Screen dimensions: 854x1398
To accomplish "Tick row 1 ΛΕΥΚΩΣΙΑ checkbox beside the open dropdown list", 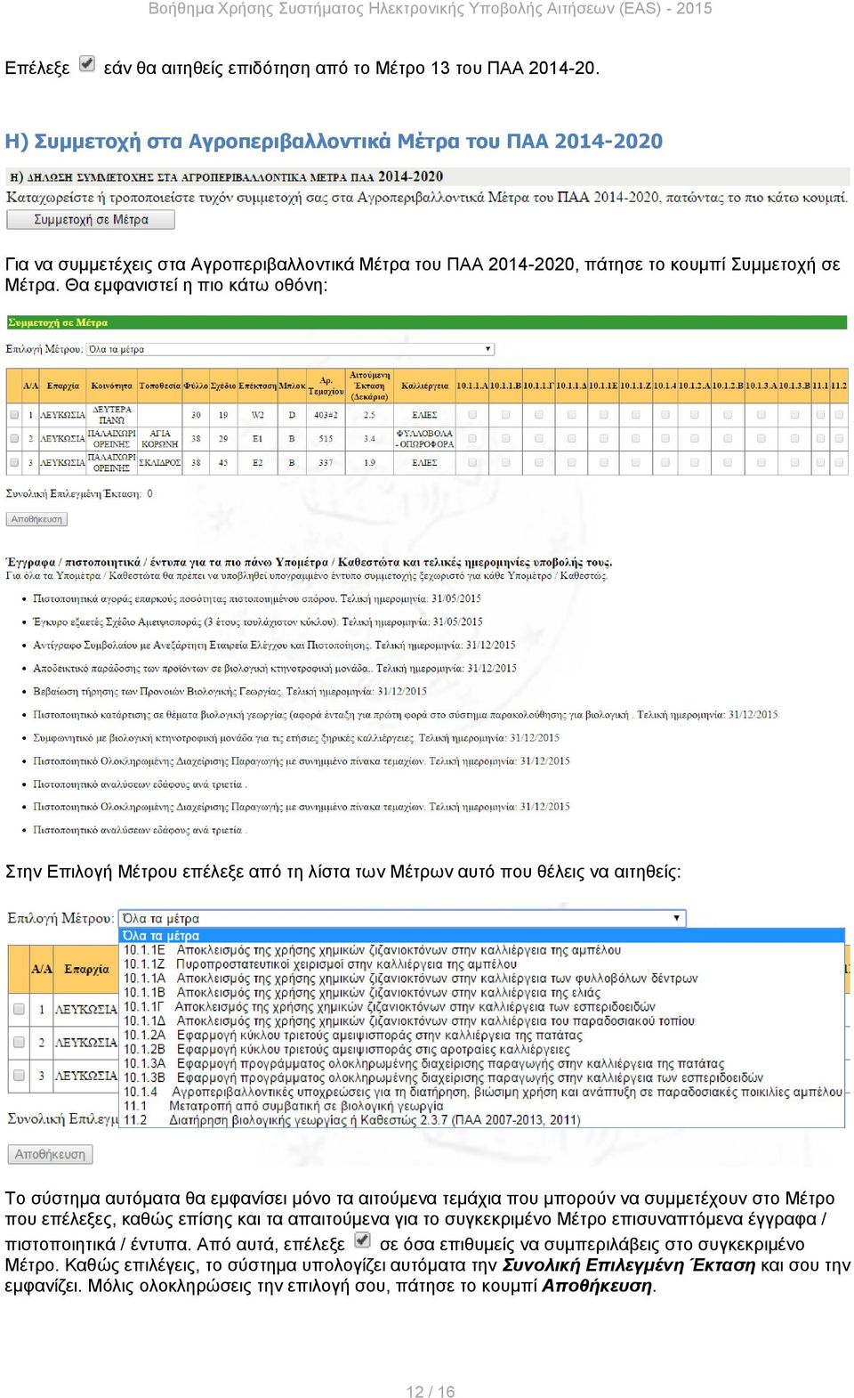I will 18,1009.
